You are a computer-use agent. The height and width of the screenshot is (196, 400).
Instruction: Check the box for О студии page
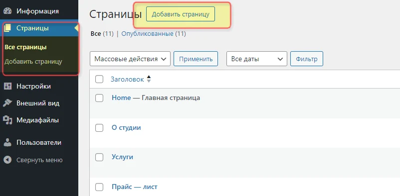(99, 128)
